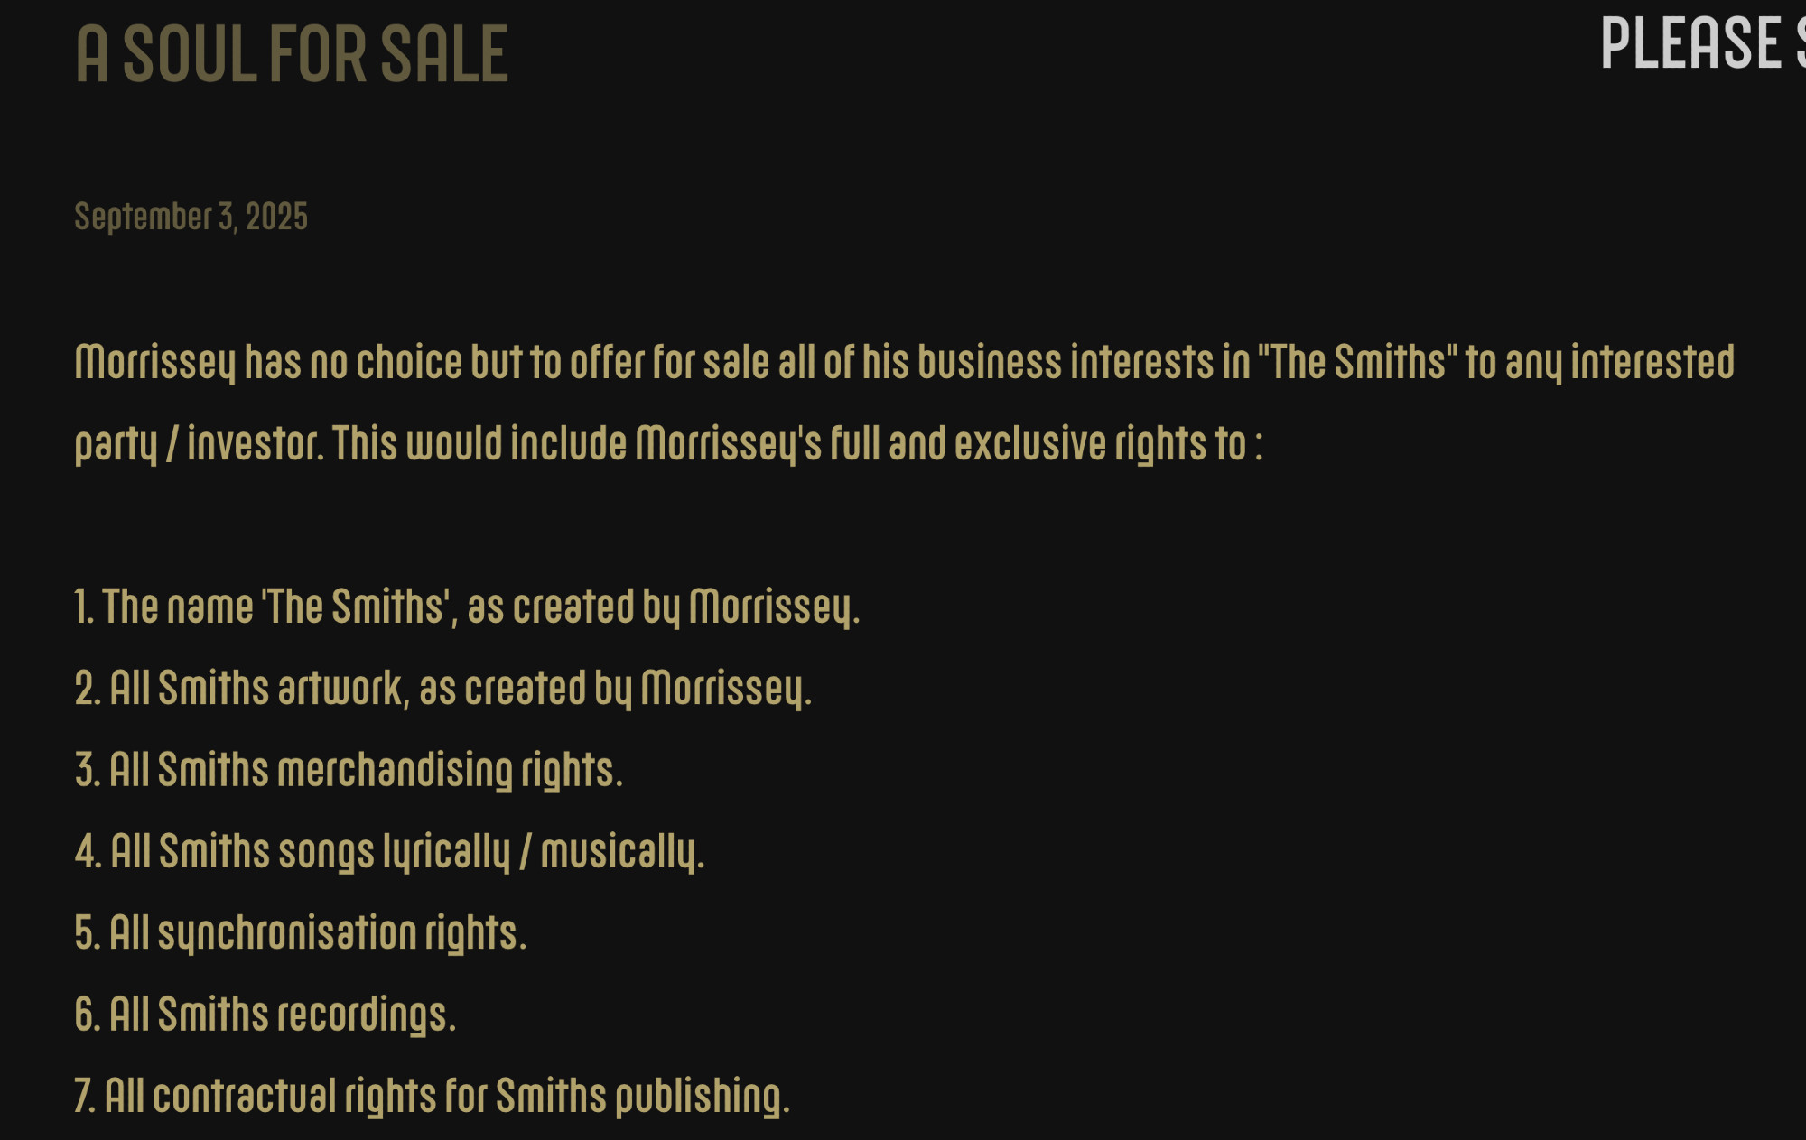
Task: Click 'exclusive rights to :' phrase
Action: (x=1109, y=444)
